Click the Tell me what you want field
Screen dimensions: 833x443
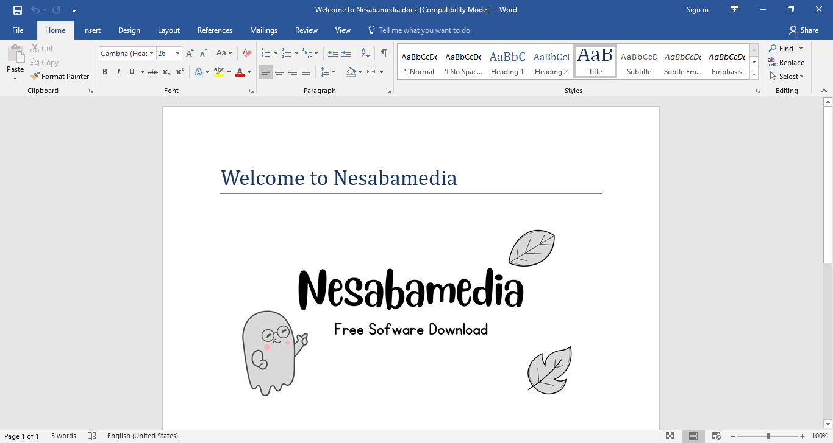tap(424, 30)
